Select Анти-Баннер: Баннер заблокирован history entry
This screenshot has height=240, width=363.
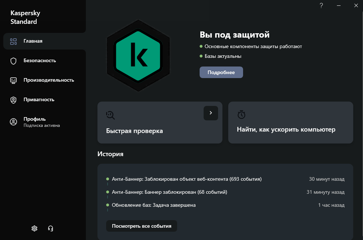pyautogui.click(x=225, y=192)
